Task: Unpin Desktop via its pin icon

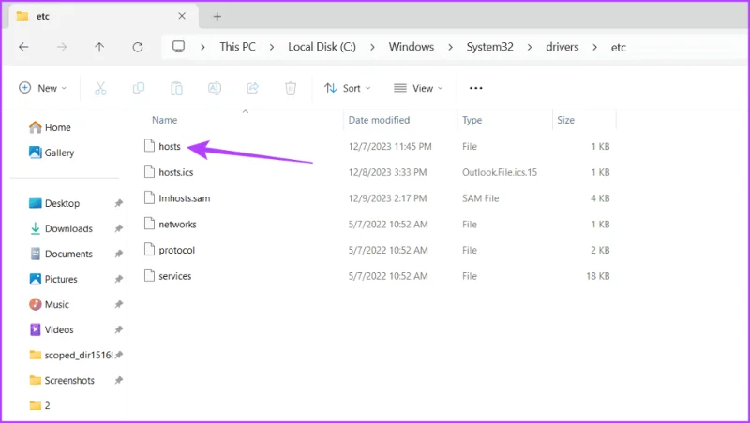Action: (x=119, y=203)
